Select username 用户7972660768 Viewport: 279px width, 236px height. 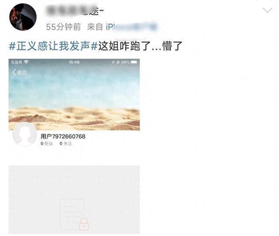63,136
